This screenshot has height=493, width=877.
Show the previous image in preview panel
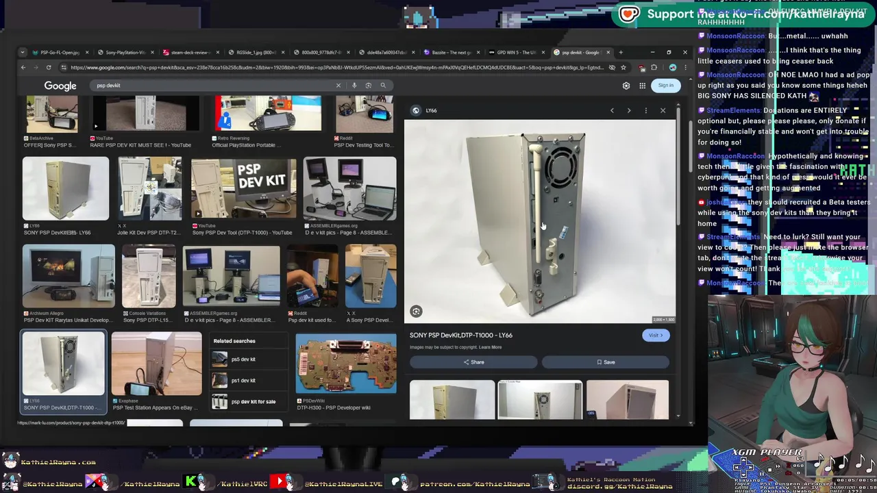pos(612,110)
